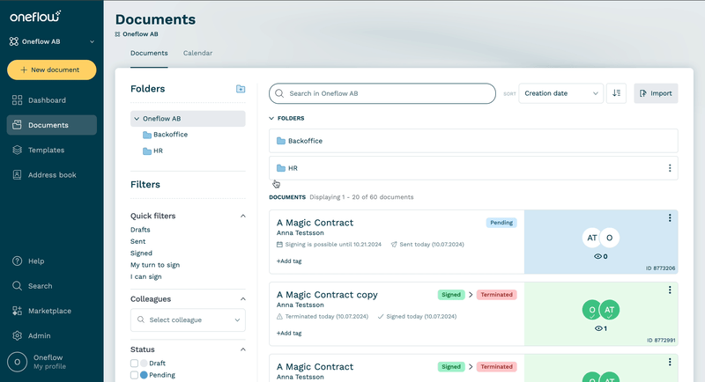Image resolution: width=705 pixels, height=382 pixels.
Task: Click green O signer avatar on contract copy
Action: pyautogui.click(x=592, y=310)
